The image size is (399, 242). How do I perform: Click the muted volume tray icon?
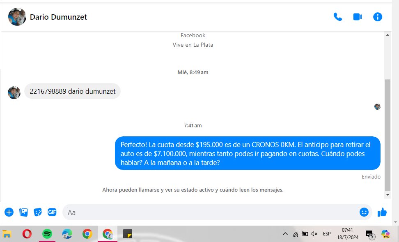(314, 234)
